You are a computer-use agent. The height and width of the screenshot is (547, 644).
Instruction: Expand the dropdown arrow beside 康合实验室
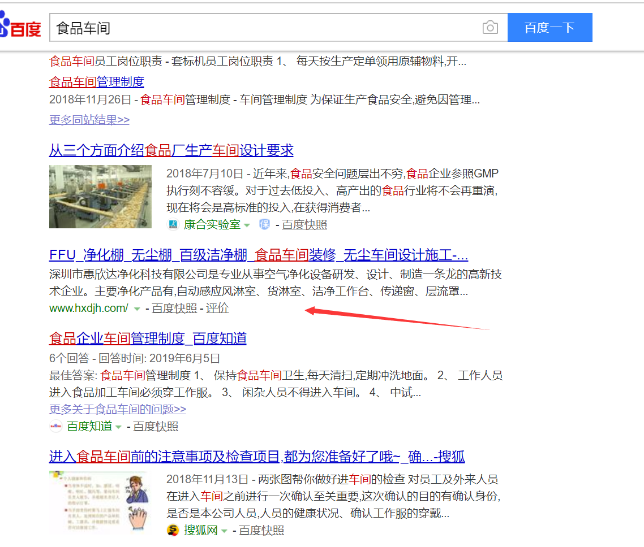pyautogui.click(x=247, y=225)
